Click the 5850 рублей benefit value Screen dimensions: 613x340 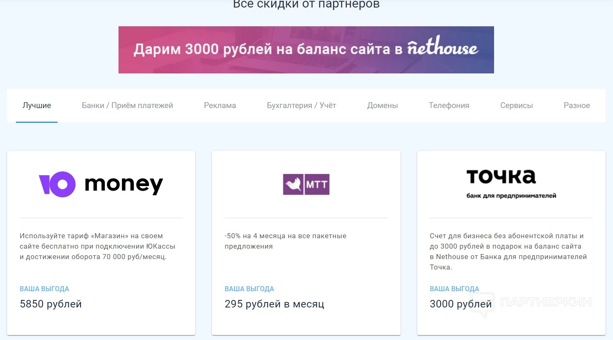point(51,304)
